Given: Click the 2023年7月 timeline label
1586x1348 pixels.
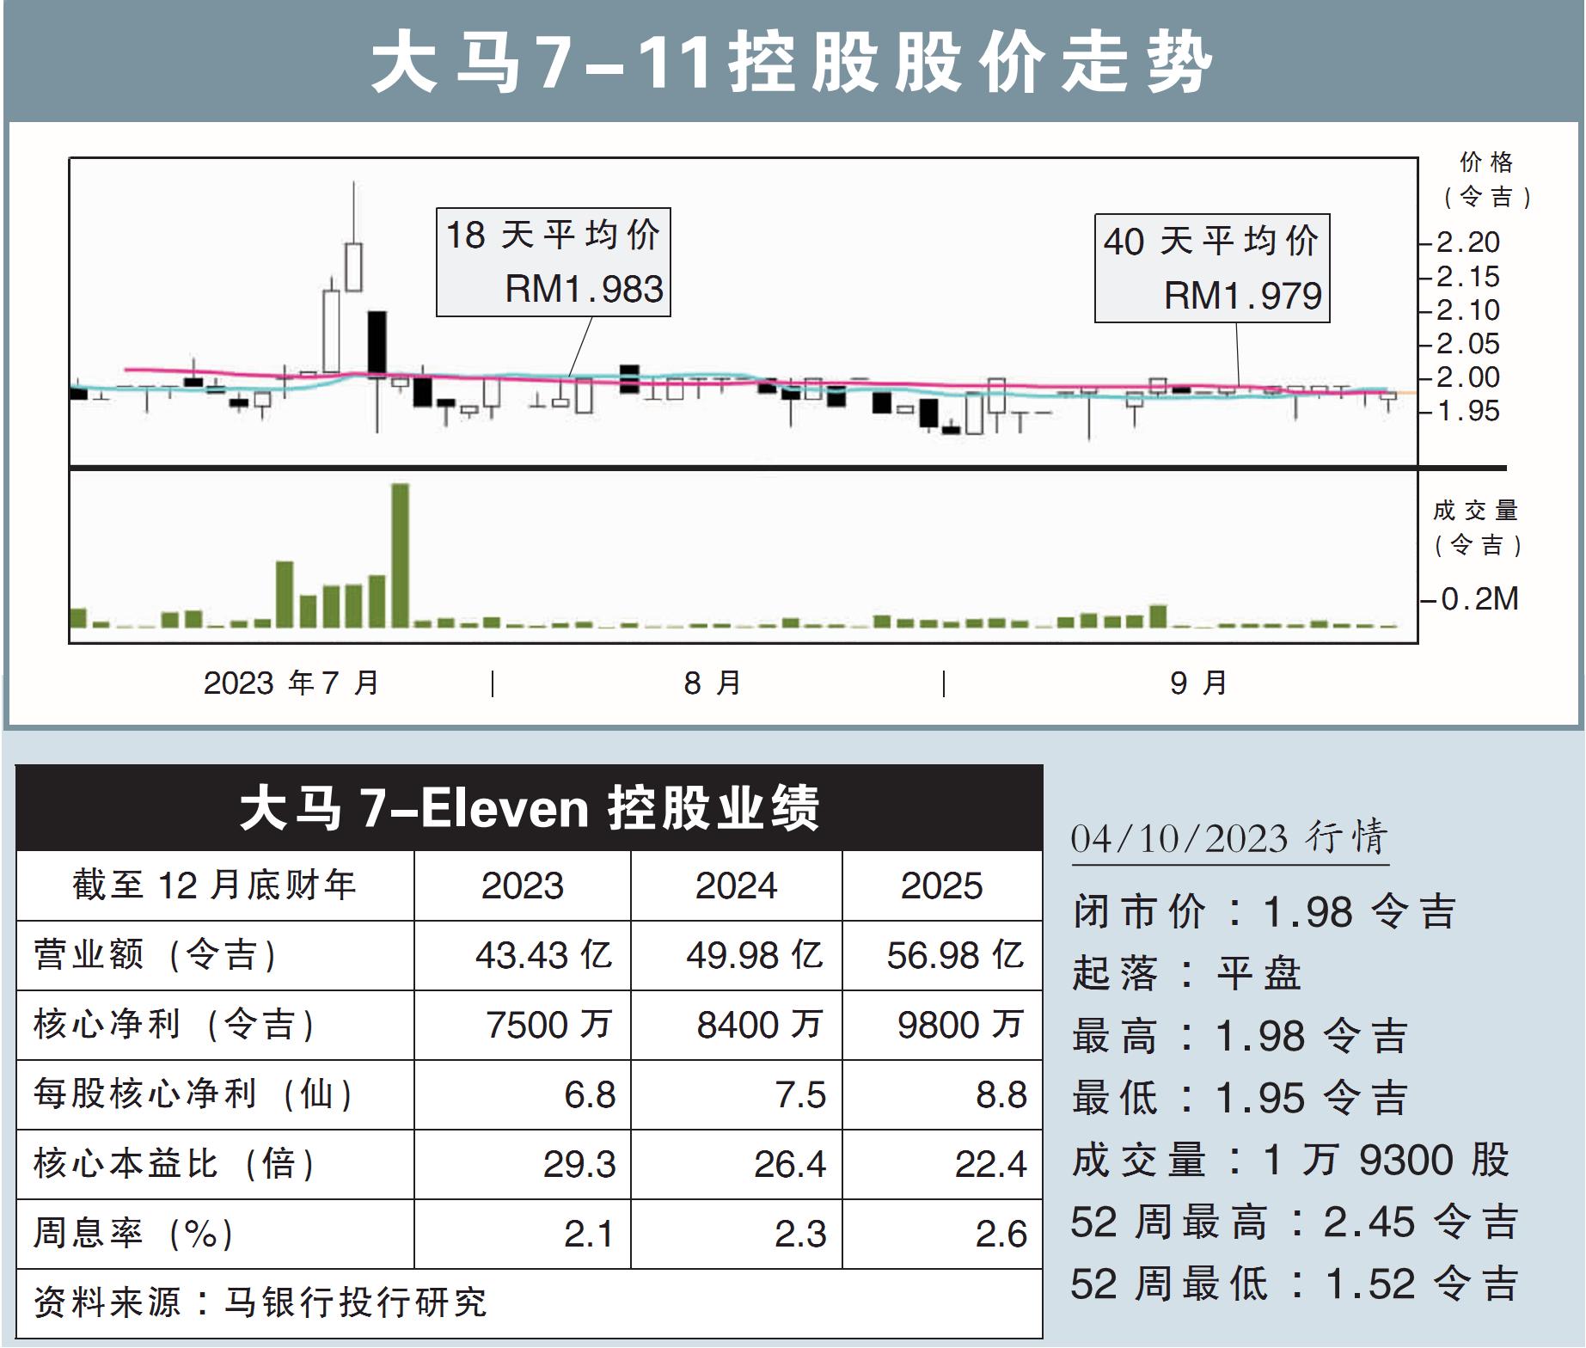Looking at the screenshot, I should point(291,683).
